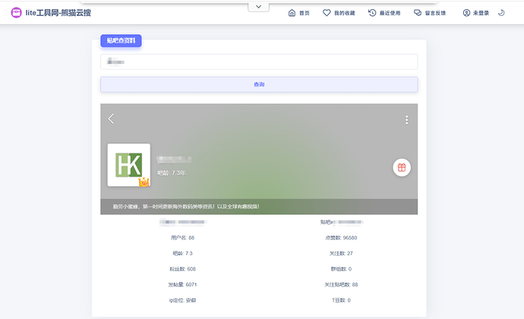Viewport: 524px width, 319px height.
Task: Focus the username search input field
Action: pyautogui.click(x=258, y=62)
